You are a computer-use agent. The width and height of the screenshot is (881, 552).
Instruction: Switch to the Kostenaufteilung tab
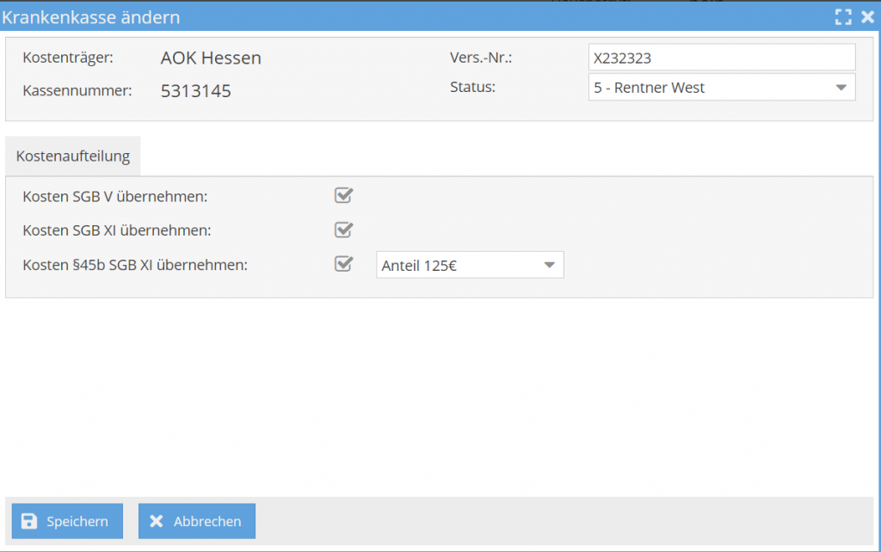(73, 156)
